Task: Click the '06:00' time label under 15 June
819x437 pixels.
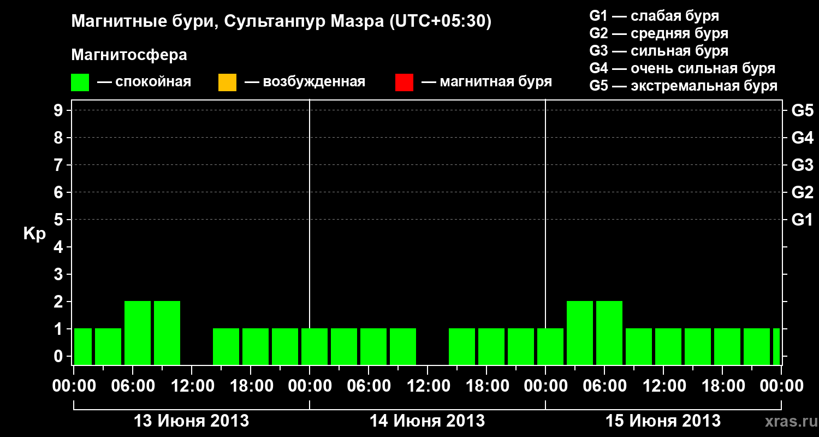Action: point(604,386)
